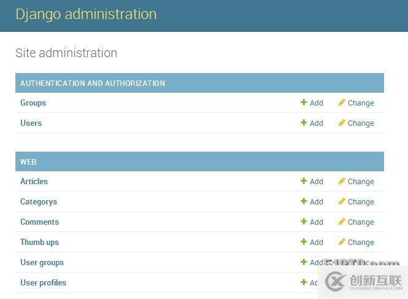Select Add link text for Comments
The height and width of the screenshot is (299, 408).
[316, 222]
